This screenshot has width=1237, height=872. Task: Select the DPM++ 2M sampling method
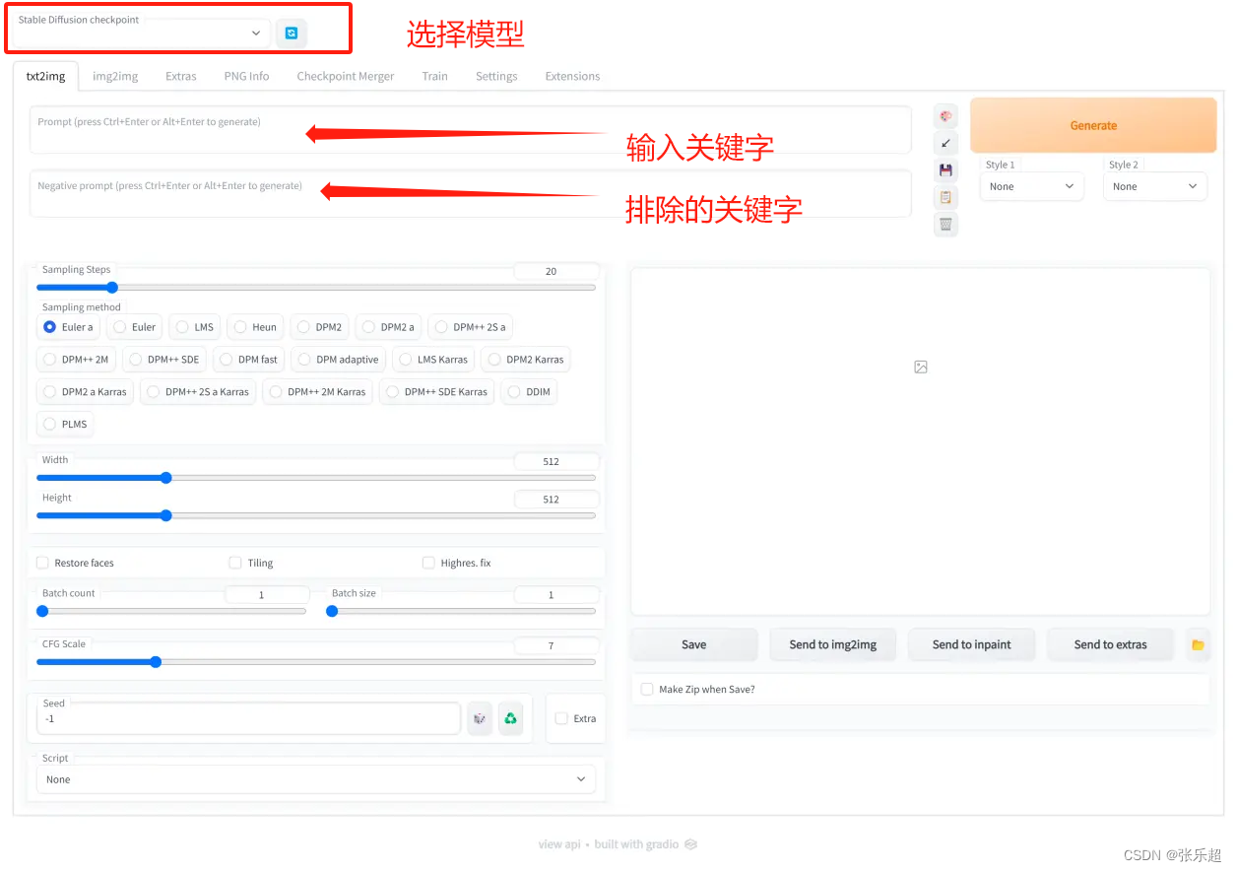[x=76, y=360]
